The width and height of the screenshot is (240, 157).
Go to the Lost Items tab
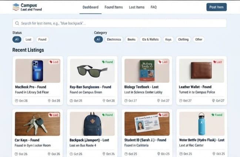(137, 7)
